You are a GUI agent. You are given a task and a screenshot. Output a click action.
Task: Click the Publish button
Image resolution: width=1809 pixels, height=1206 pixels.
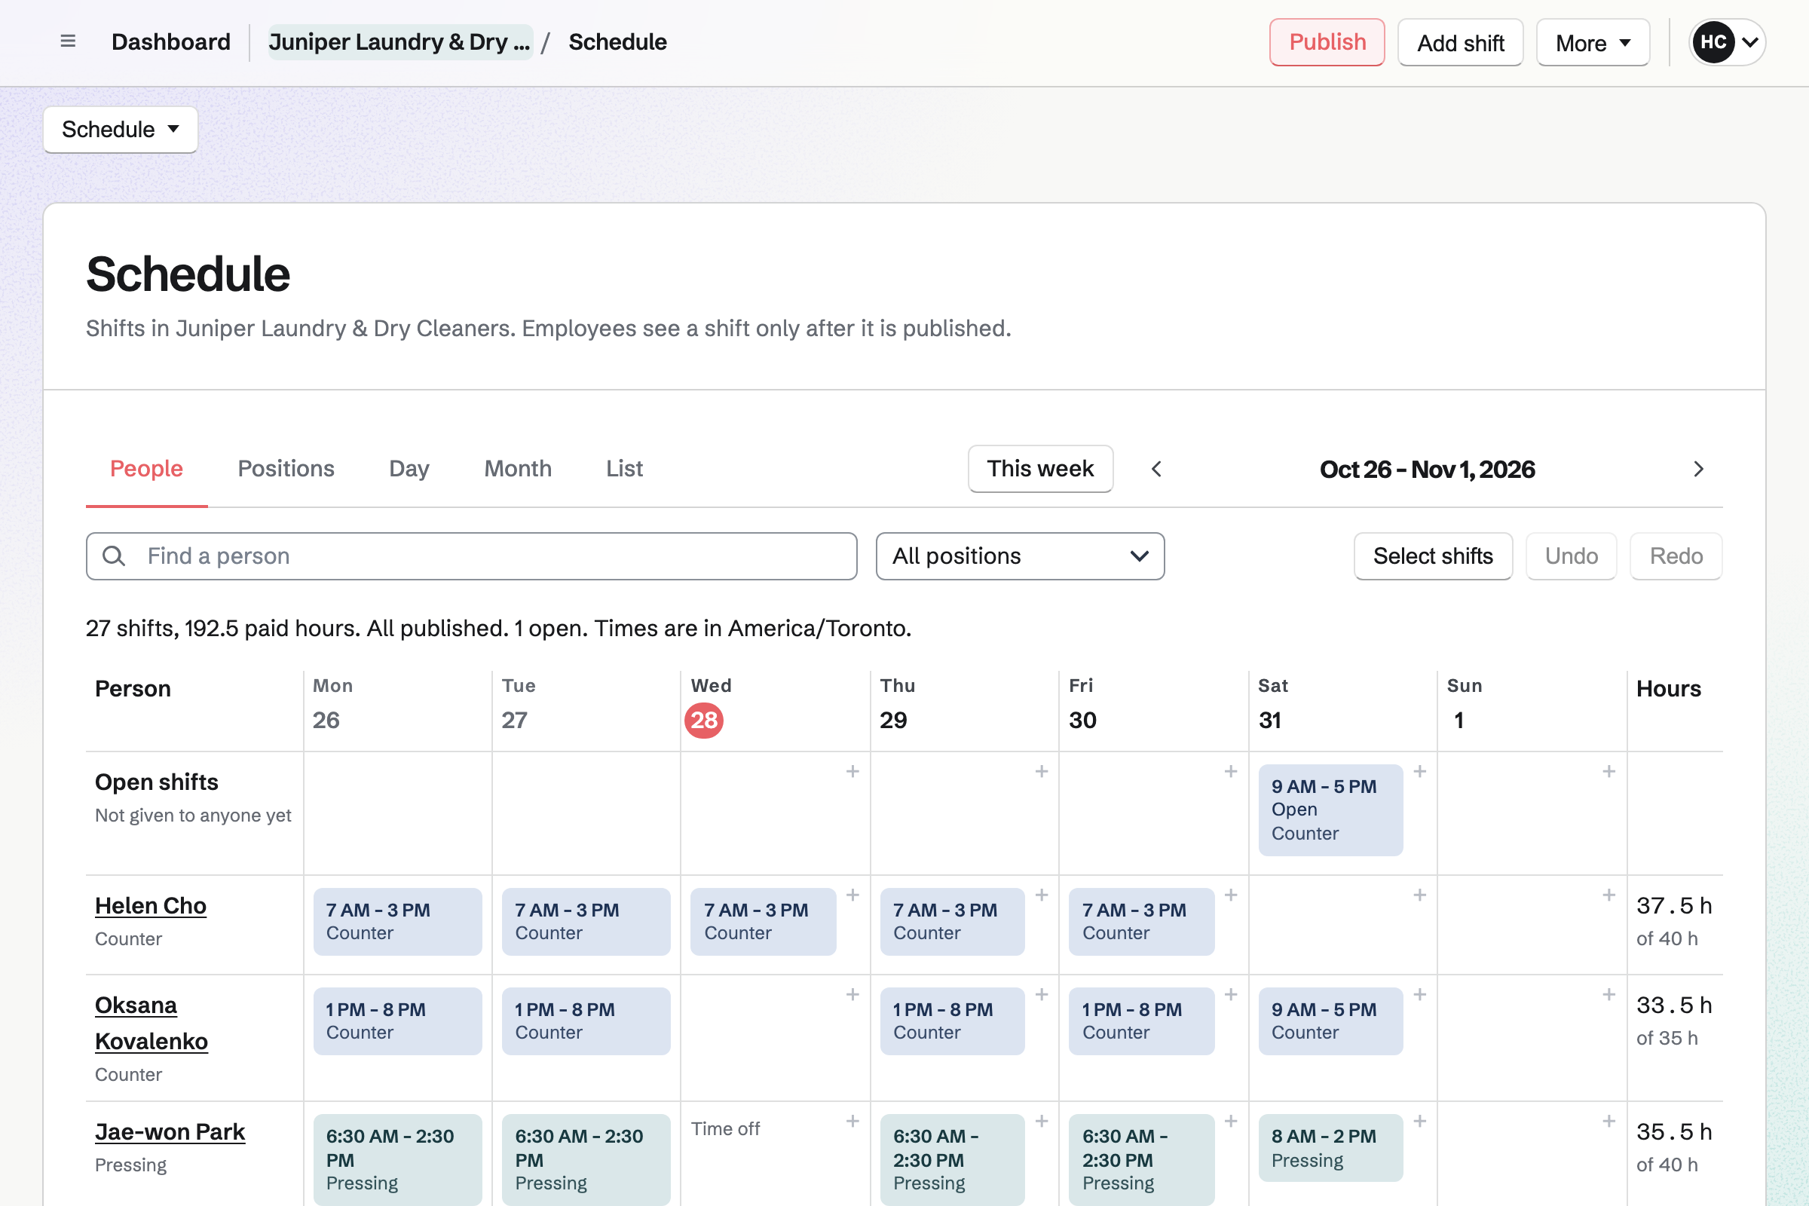[x=1327, y=42]
